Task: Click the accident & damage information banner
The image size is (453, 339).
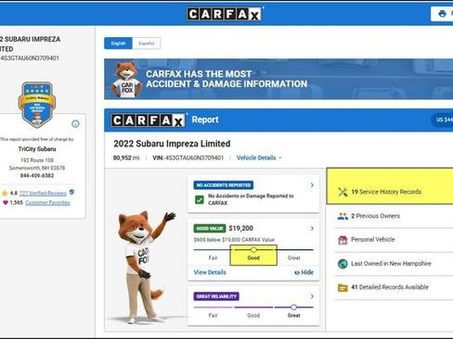Action: [278, 79]
